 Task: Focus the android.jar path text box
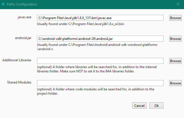[100, 38]
